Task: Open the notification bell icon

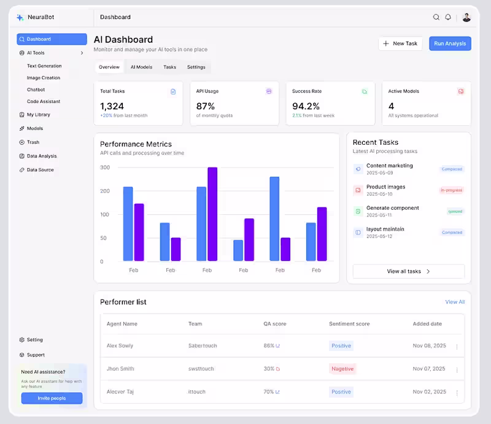Action: pyautogui.click(x=448, y=17)
